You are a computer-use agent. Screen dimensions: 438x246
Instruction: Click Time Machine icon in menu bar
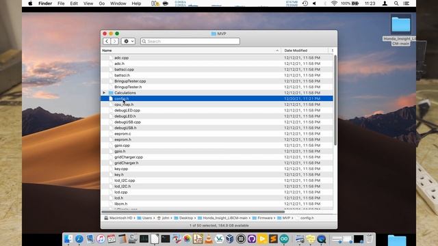click(x=305, y=3)
